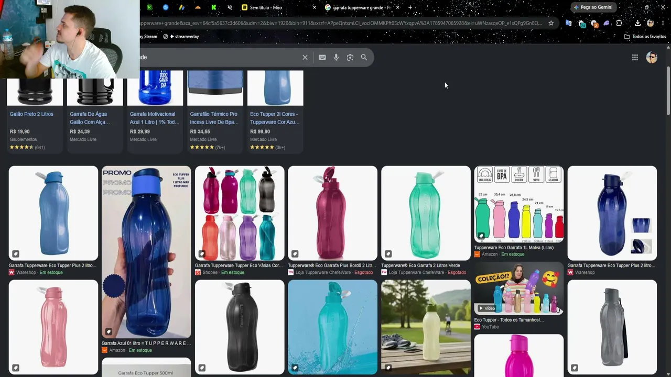
Task: Open the bordô Eco Garrafa Plus image
Action: click(x=332, y=213)
